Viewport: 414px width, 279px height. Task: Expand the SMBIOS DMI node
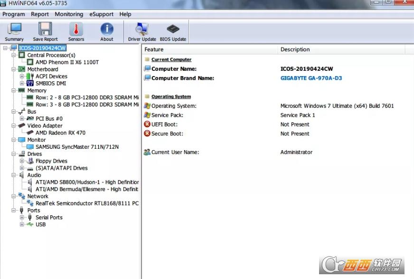(22, 84)
